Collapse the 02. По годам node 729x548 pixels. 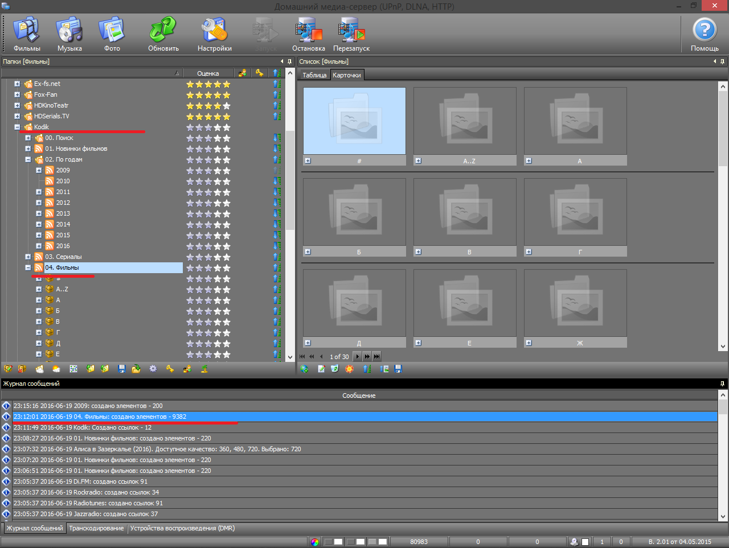[x=28, y=160]
